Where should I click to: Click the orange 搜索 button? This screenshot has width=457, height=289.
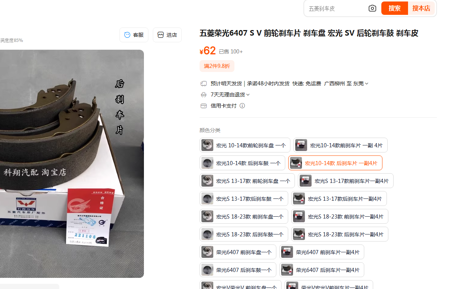pos(395,8)
